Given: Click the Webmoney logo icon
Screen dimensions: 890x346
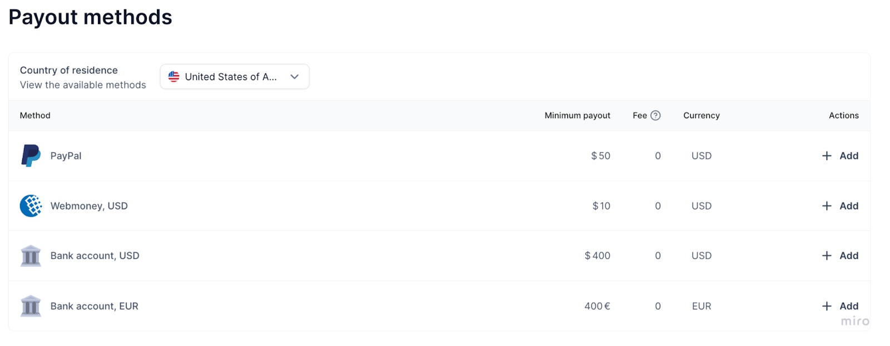Looking at the screenshot, I should click(x=31, y=205).
